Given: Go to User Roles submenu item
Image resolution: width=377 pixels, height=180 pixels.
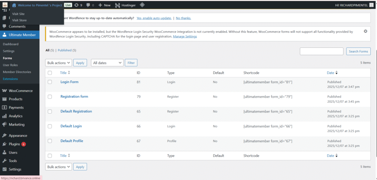Looking at the screenshot, I should 10,65.
